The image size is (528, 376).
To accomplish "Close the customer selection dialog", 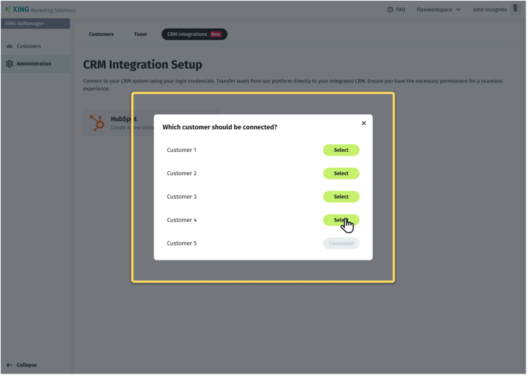I will pyautogui.click(x=364, y=123).
